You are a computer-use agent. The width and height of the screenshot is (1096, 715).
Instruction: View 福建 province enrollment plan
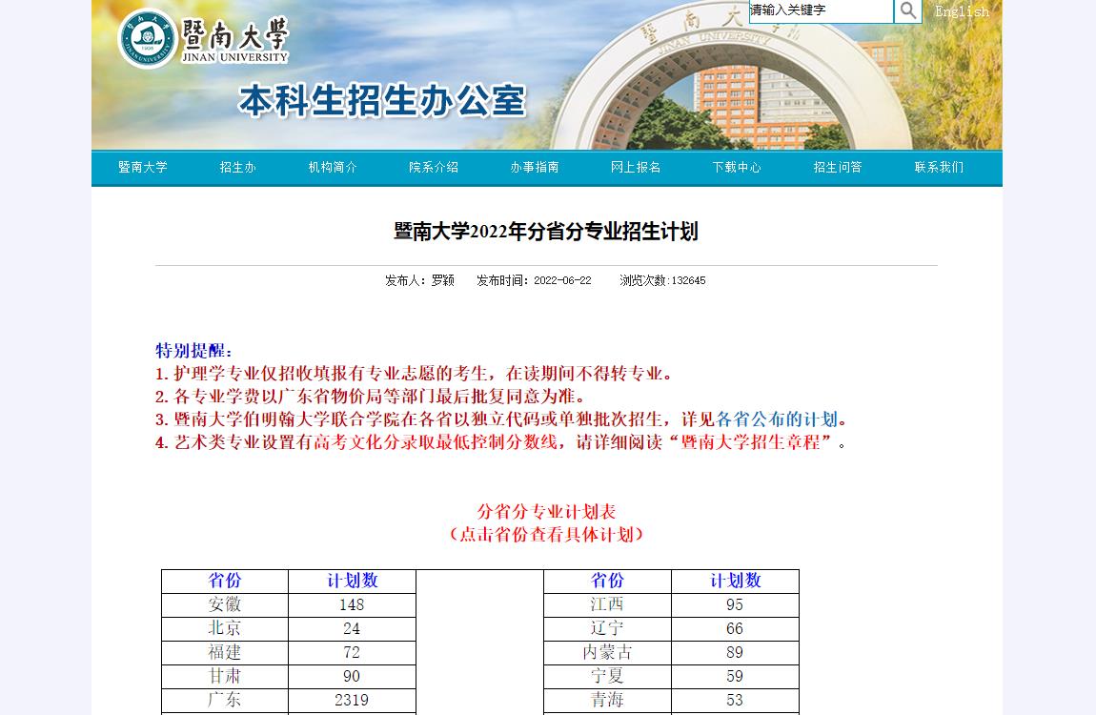tap(224, 652)
